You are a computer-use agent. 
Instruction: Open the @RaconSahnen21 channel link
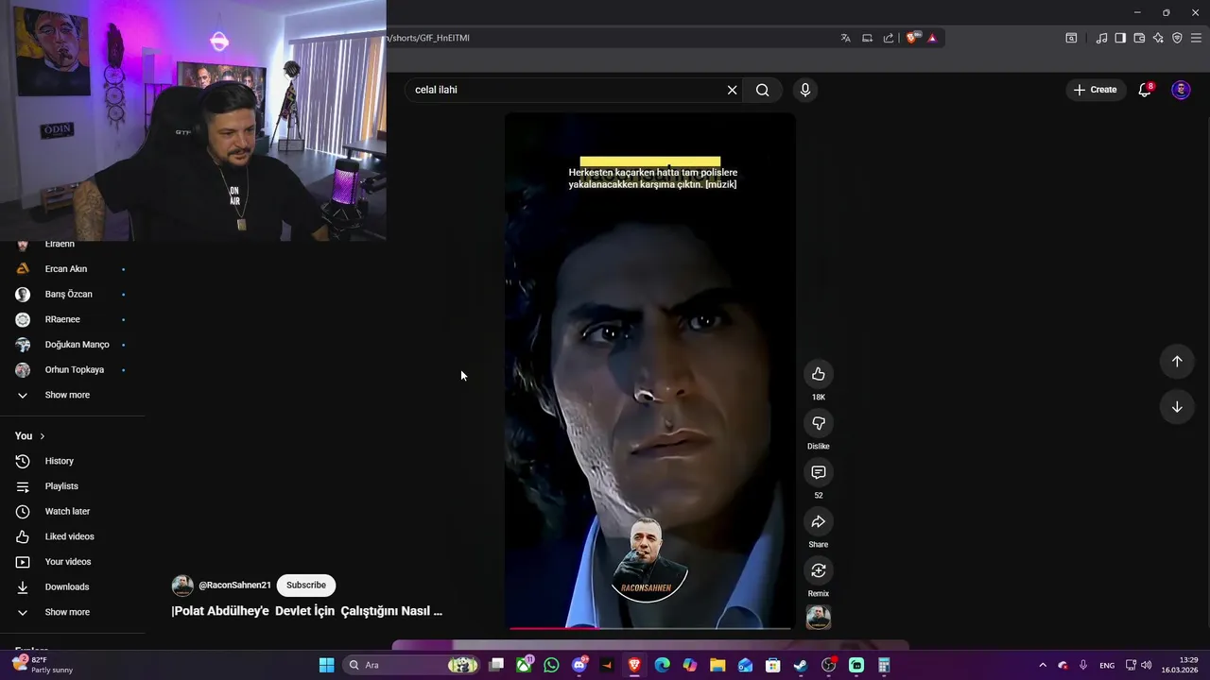(x=234, y=586)
